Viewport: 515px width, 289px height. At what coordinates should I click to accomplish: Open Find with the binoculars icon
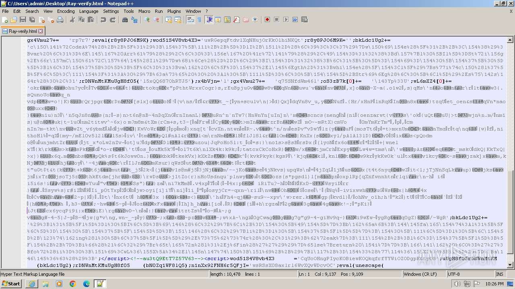point(125,20)
